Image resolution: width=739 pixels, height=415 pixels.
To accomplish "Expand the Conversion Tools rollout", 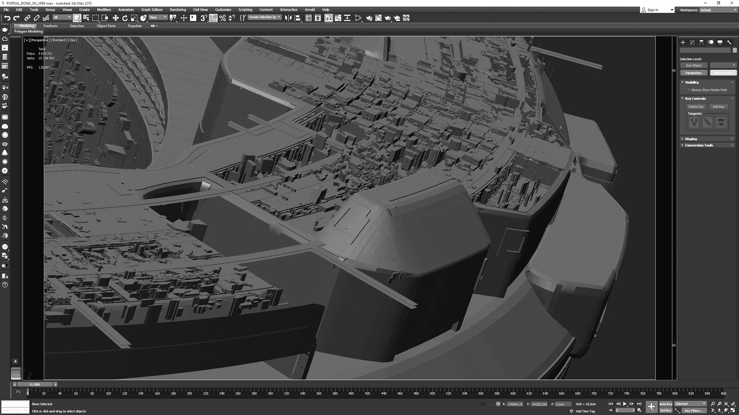I will click(x=699, y=145).
